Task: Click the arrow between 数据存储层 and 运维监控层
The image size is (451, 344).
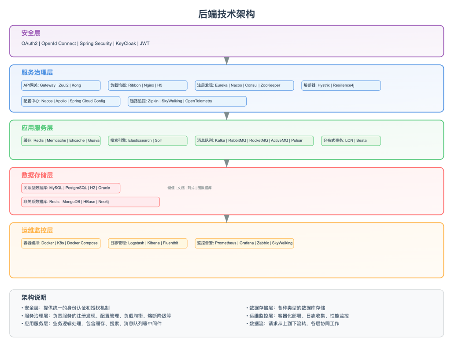Action: click(x=227, y=218)
